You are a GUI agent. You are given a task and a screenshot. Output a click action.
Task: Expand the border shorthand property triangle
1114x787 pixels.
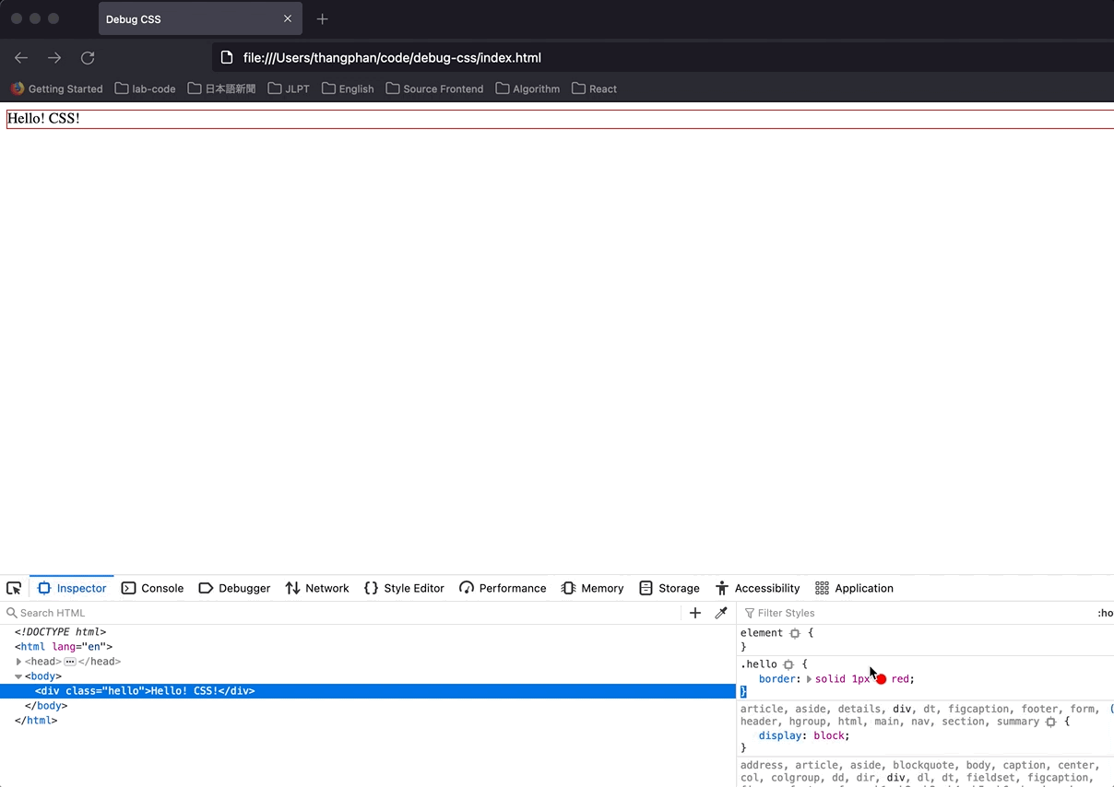click(809, 679)
